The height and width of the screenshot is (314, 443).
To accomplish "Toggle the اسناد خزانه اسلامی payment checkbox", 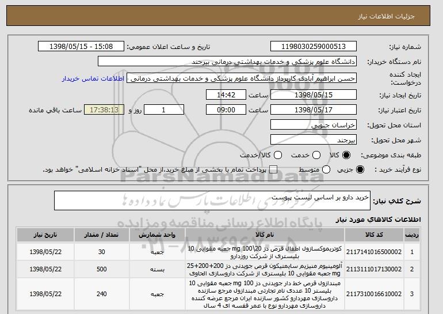I will 273,169.
